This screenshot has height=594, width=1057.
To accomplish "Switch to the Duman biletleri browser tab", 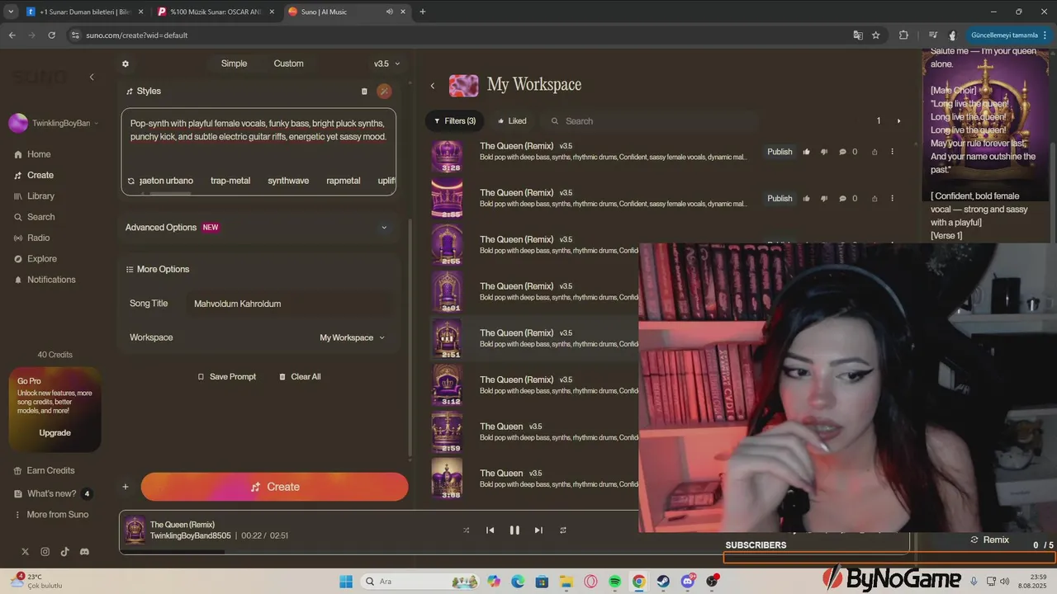I will (x=83, y=12).
